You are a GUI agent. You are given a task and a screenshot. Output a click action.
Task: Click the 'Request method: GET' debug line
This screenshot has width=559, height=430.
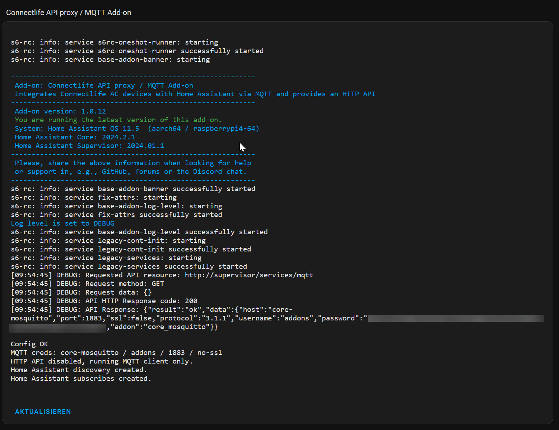pyautogui.click(x=87, y=284)
